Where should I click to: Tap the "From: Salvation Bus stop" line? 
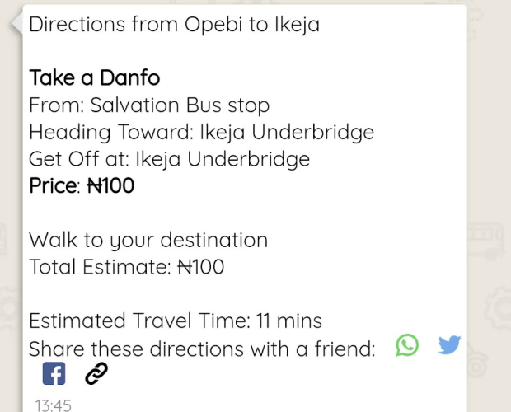point(149,105)
